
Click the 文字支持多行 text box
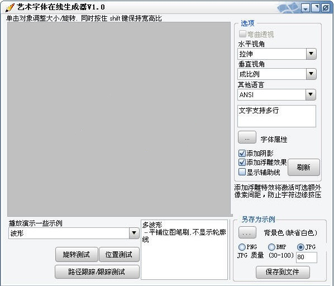point(276,116)
